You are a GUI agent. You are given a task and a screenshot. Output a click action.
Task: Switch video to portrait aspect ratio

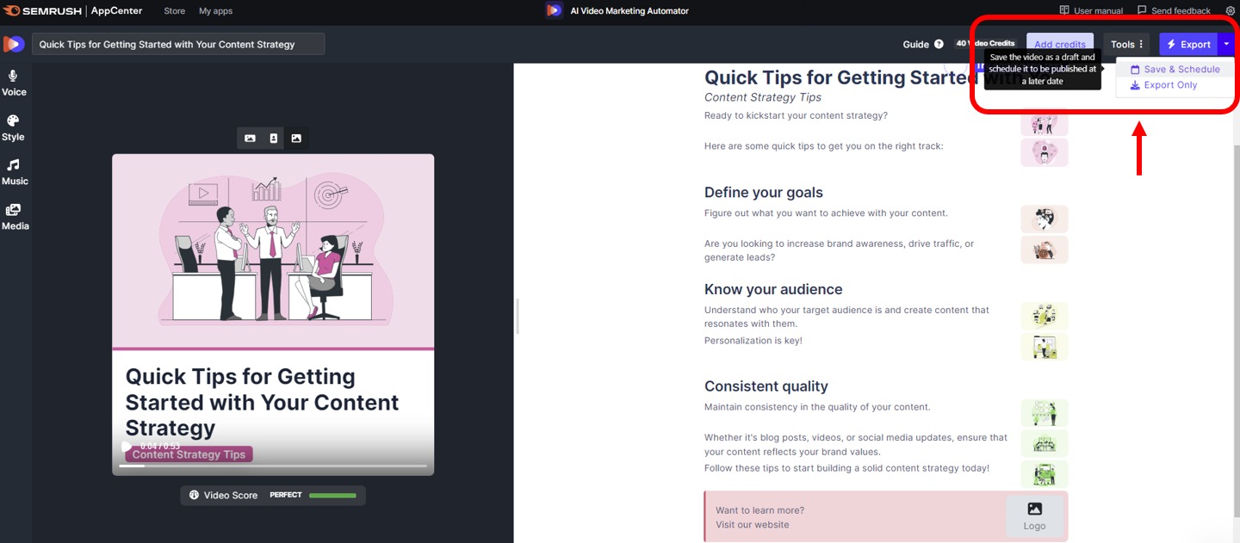click(273, 138)
